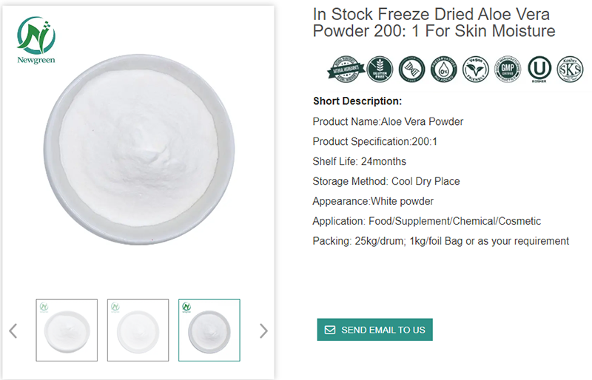This screenshot has height=380, width=592.
Task: Show next thumbnails with right arrow
Action: (x=263, y=330)
